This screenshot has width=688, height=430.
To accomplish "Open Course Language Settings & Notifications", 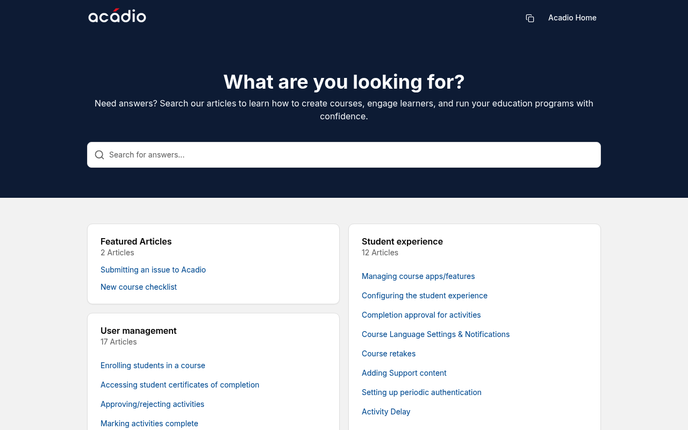I will [x=435, y=334].
